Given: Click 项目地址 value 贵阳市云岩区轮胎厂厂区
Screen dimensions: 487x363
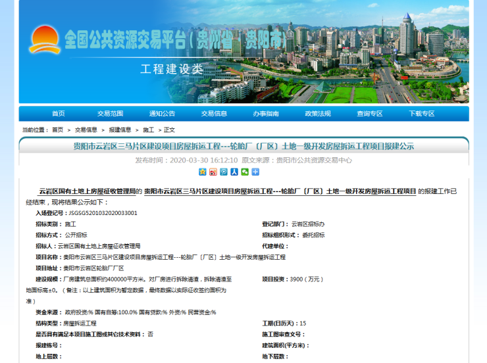Looking at the screenshot, I should 93,268.
